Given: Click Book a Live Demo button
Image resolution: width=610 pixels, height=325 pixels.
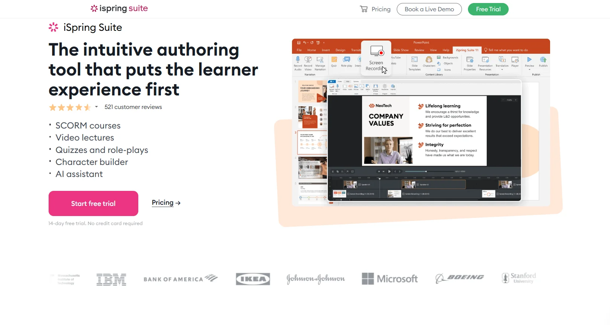Looking at the screenshot, I should (429, 9).
